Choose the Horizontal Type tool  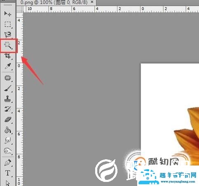[x=8, y=173]
